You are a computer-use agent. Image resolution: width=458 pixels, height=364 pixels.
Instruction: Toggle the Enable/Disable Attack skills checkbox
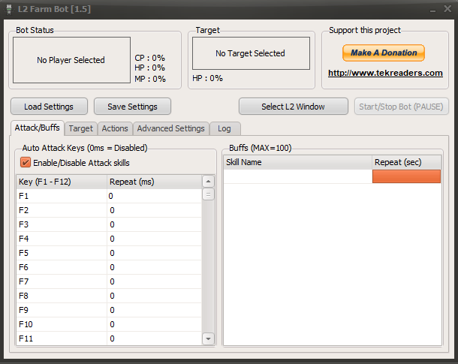tap(26, 163)
